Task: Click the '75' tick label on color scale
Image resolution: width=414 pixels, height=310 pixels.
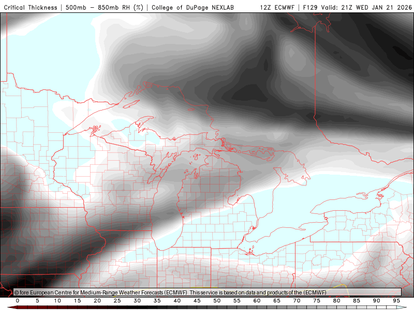Action: (x=317, y=301)
